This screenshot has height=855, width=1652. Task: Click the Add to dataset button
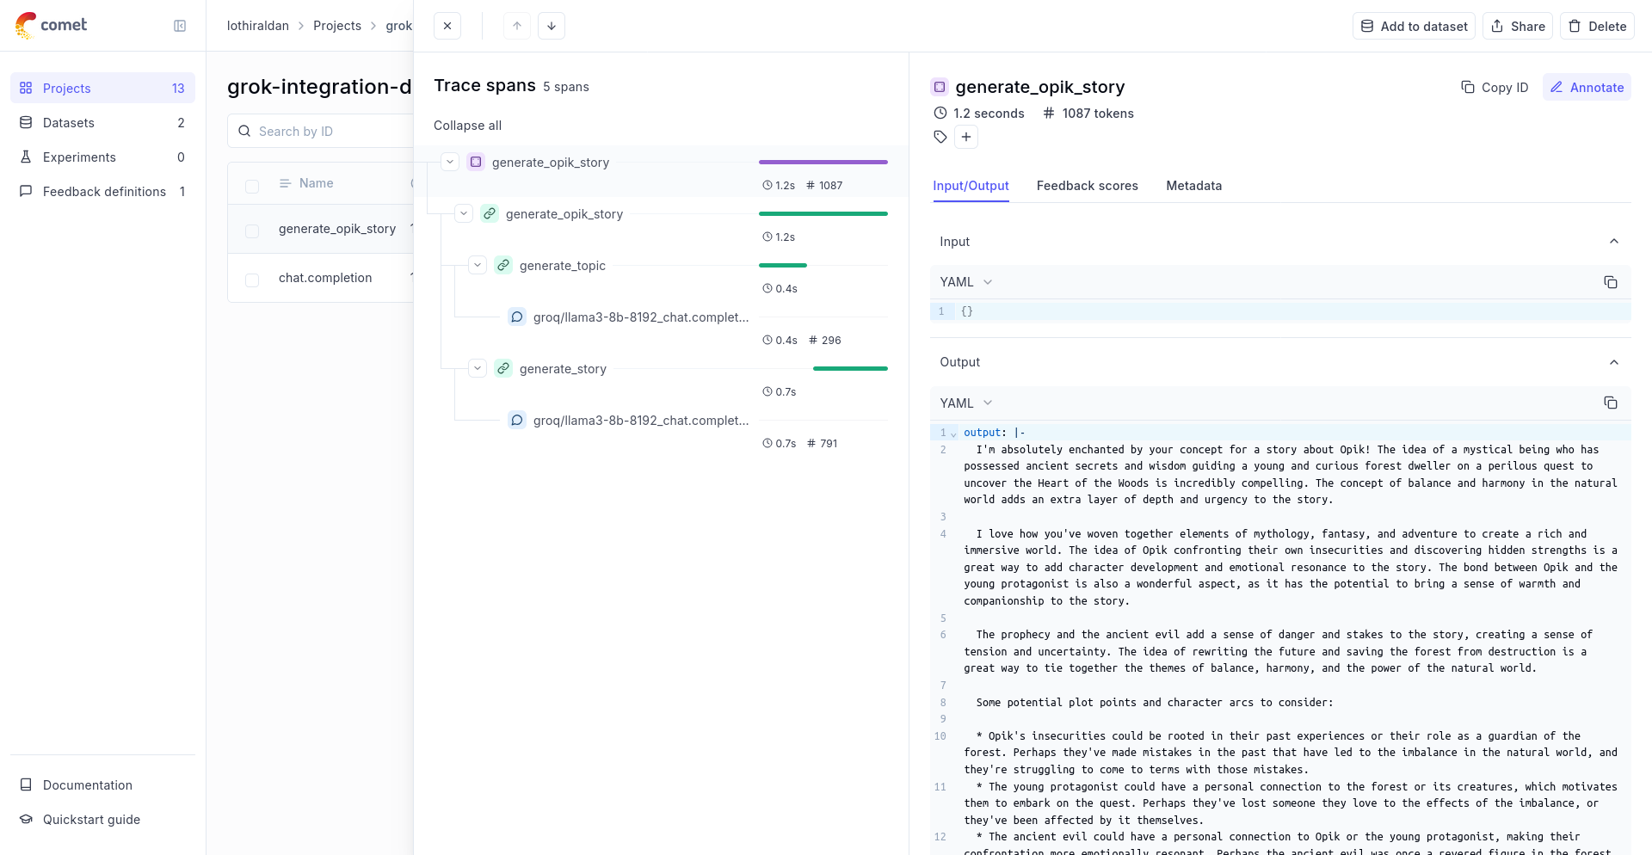point(1414,26)
